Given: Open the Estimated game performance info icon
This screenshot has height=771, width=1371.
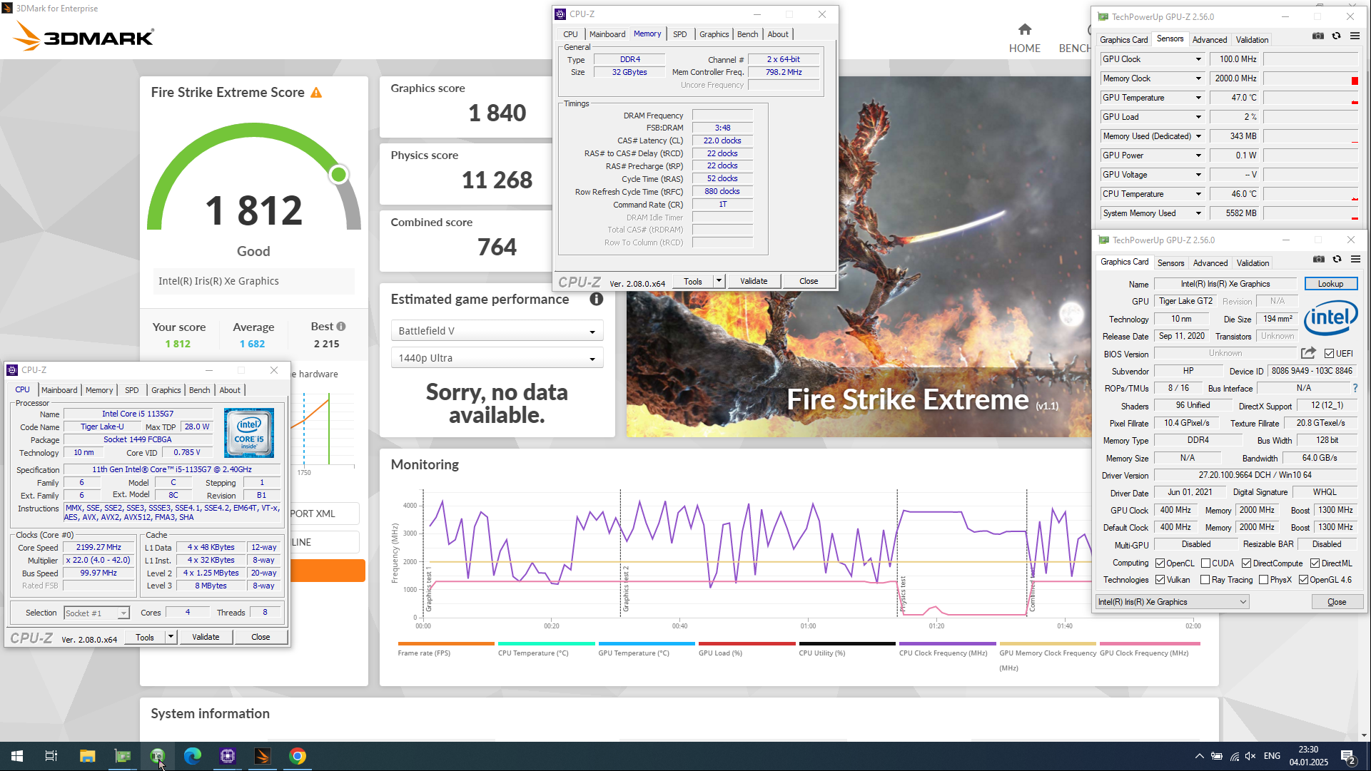Looking at the screenshot, I should [x=596, y=300].
